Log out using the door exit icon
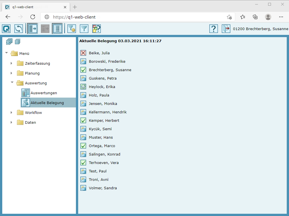The image size is (289, 216). point(226,29)
